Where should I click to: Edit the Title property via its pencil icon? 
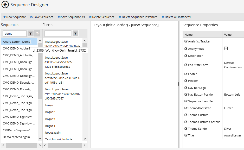tap(186, 135)
